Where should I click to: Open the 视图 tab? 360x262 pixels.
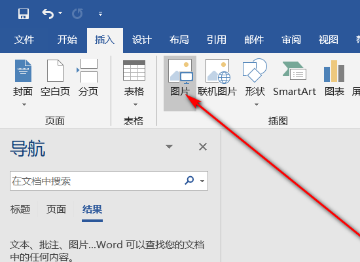point(329,40)
